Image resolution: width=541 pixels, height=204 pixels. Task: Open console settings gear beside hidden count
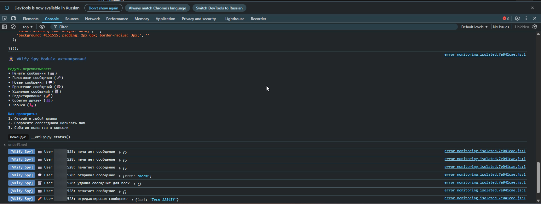tap(535, 27)
